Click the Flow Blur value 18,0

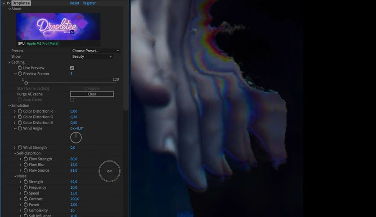coord(74,165)
